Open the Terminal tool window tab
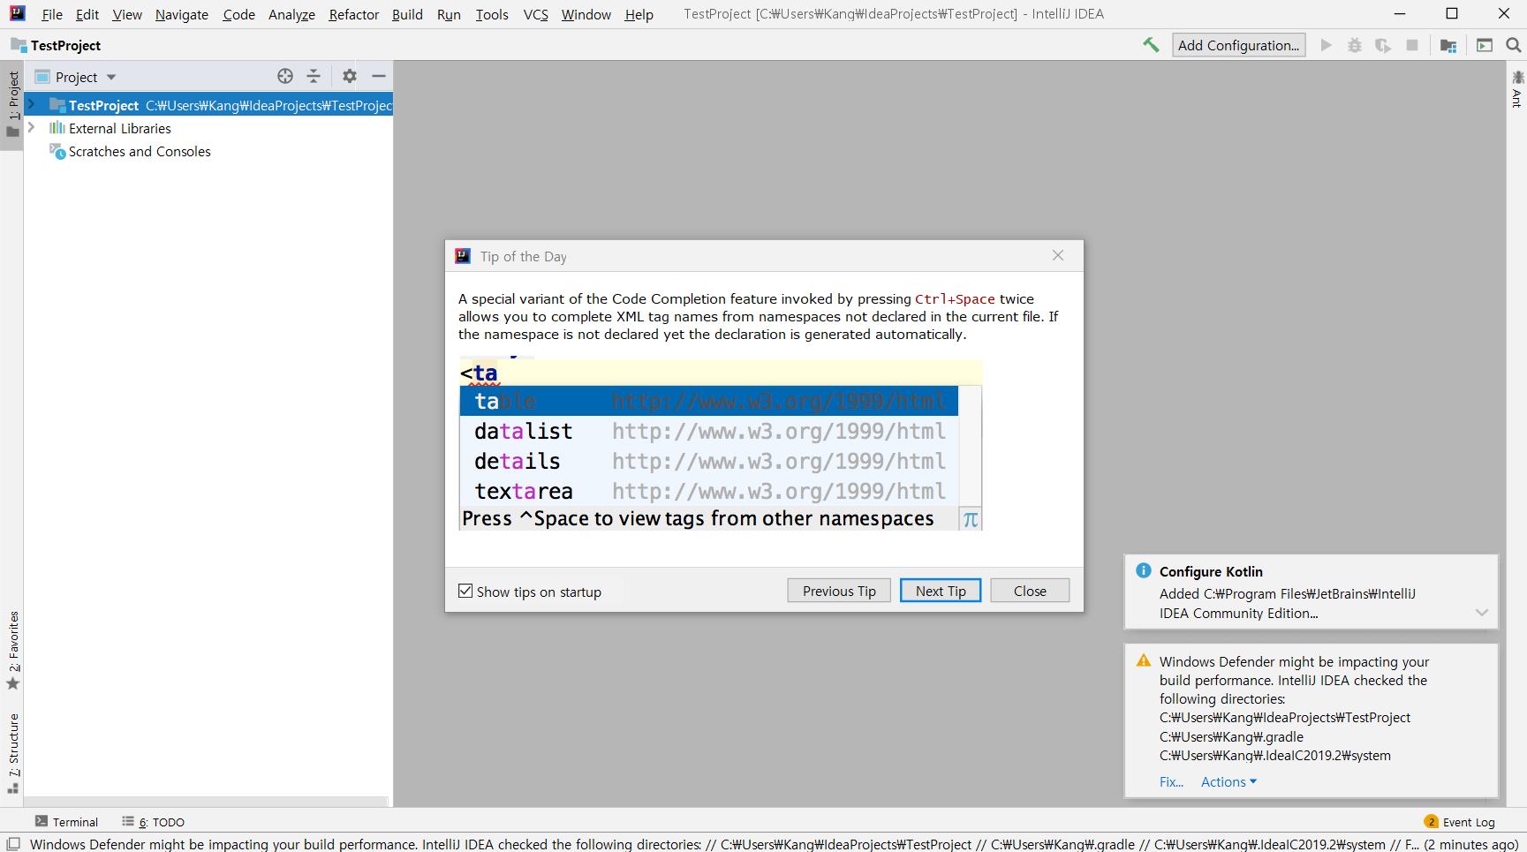Viewport: 1527px width, 852px height. (x=67, y=822)
